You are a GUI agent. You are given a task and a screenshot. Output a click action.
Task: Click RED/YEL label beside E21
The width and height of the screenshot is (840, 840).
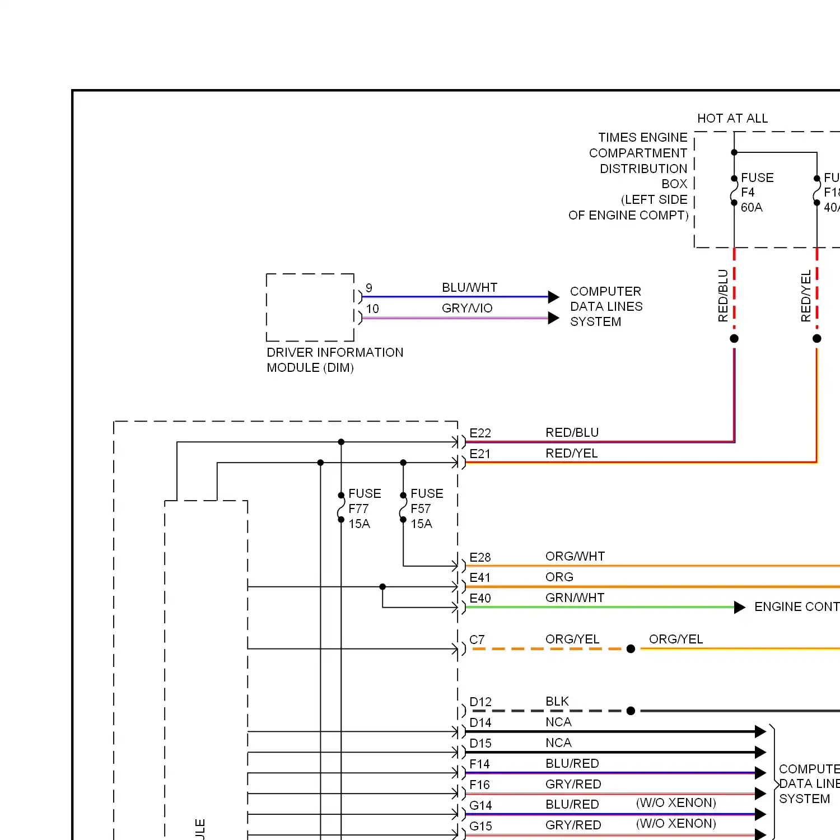pyautogui.click(x=571, y=453)
